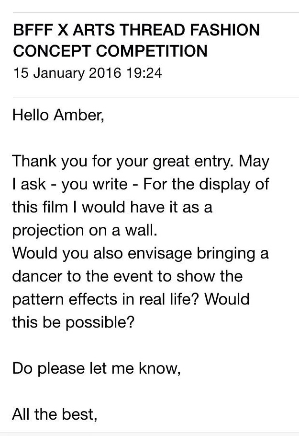This screenshot has width=299, height=436.
Task: Click the line this film I would have it
Action: 112,207
